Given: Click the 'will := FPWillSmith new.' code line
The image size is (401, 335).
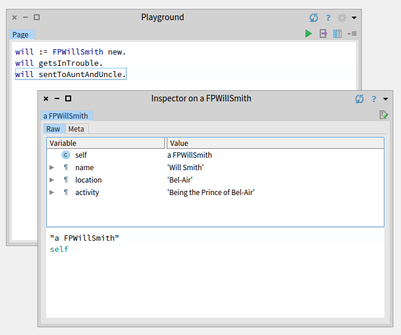Looking at the screenshot, I should 71,52.
